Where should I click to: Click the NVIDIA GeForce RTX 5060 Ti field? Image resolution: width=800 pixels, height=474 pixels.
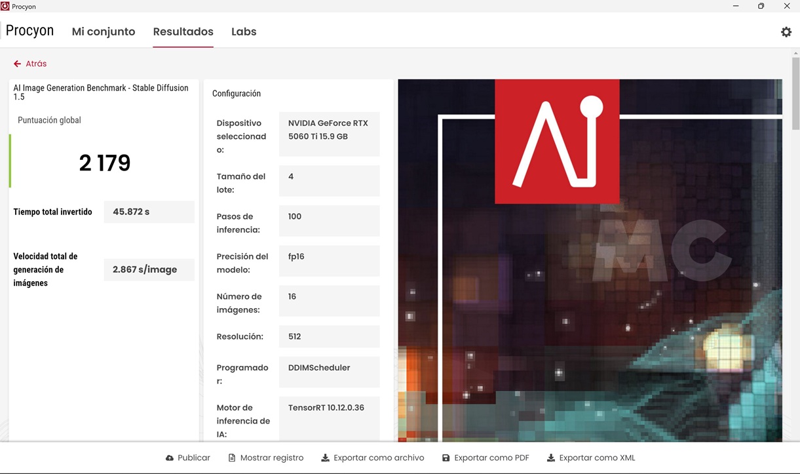[x=329, y=130]
